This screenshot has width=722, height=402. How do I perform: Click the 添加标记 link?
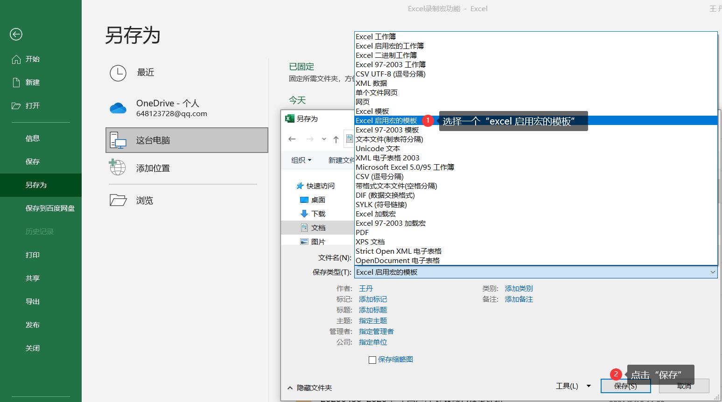coord(373,299)
